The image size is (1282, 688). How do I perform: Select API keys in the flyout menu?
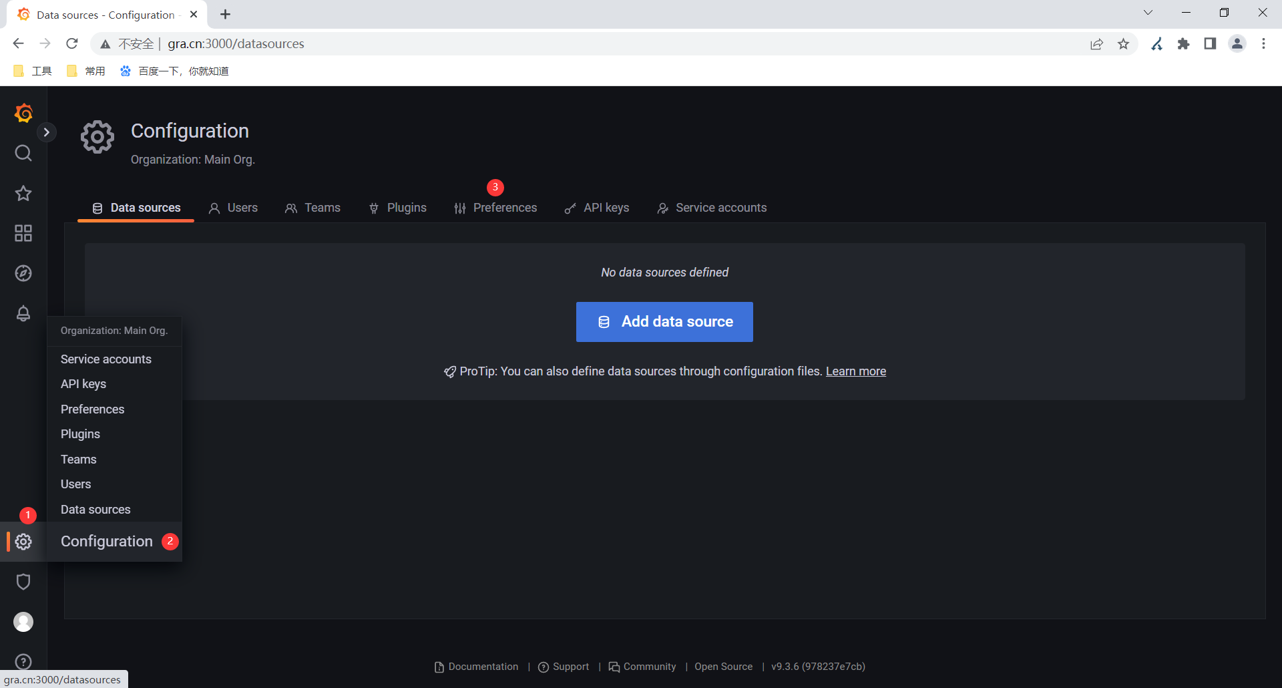[114, 384]
